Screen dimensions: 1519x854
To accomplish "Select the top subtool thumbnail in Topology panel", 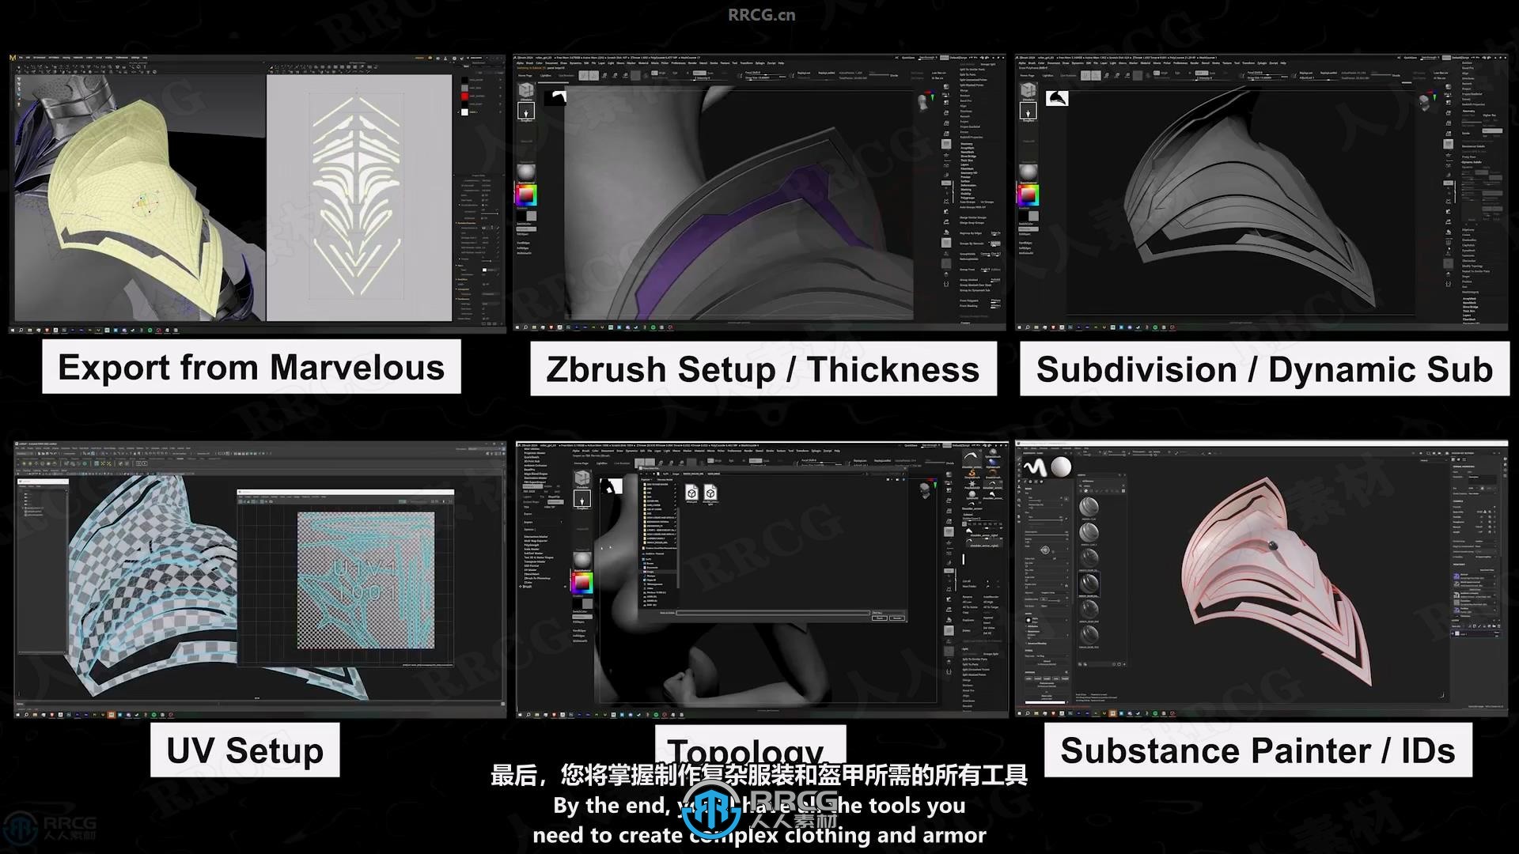I will (969, 531).
